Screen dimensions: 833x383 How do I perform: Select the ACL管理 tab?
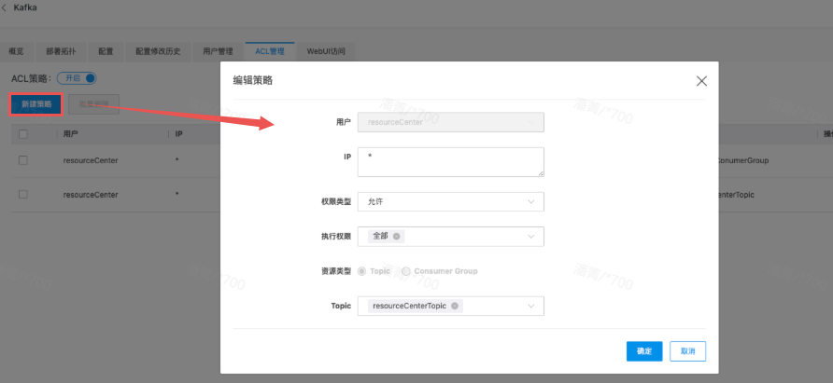(x=270, y=51)
